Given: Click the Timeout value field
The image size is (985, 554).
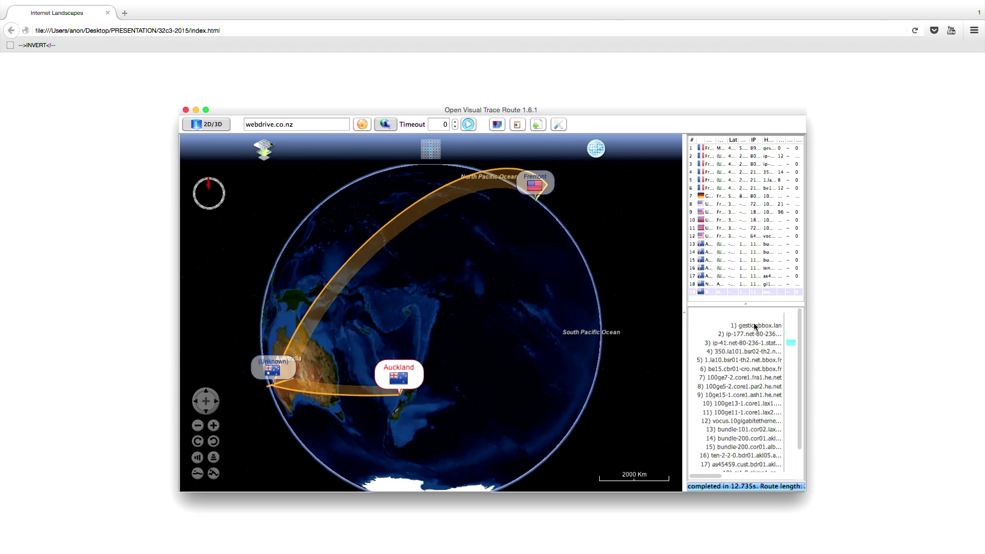Looking at the screenshot, I should point(439,124).
